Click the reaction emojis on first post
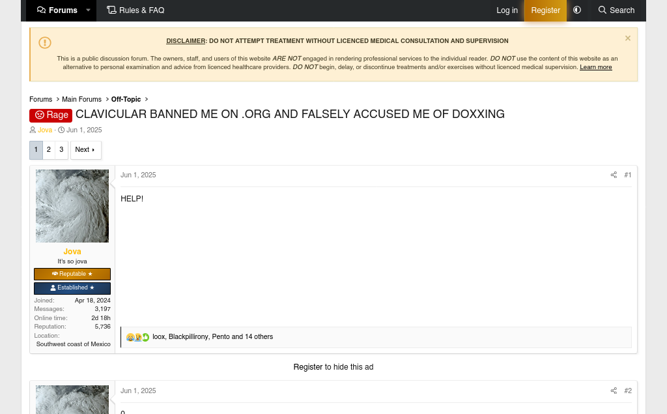The image size is (667, 414). click(x=138, y=337)
